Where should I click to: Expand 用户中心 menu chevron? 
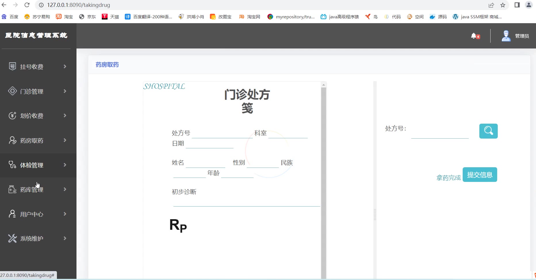pos(65,214)
